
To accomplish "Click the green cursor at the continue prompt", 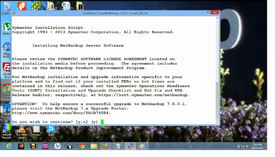I will pos(102,122).
